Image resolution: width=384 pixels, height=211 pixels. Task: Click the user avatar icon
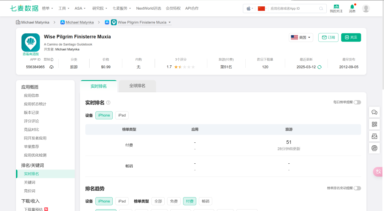tap(366, 9)
